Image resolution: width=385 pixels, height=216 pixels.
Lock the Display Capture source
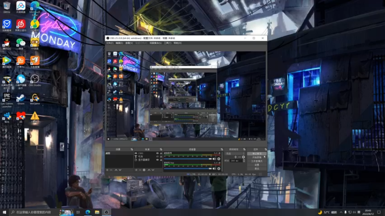(x=161, y=160)
